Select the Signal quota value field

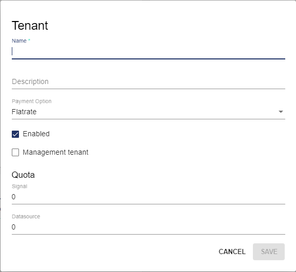click(148, 197)
